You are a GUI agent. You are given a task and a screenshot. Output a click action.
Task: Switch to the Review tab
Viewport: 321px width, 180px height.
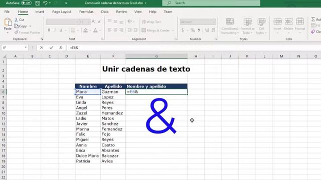click(x=121, y=11)
